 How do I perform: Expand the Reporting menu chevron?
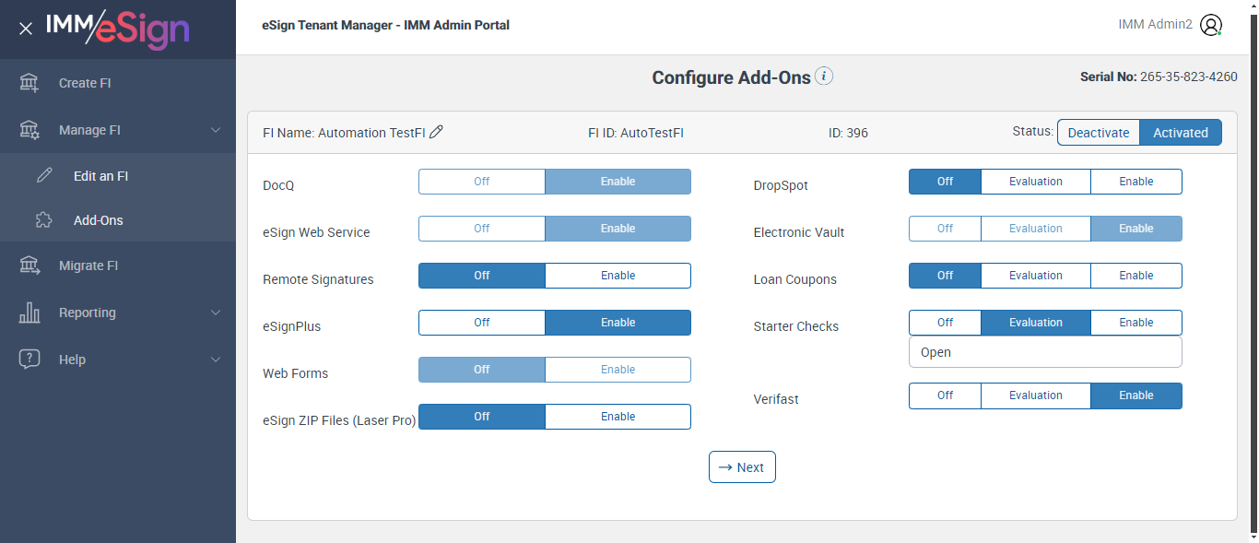click(216, 313)
